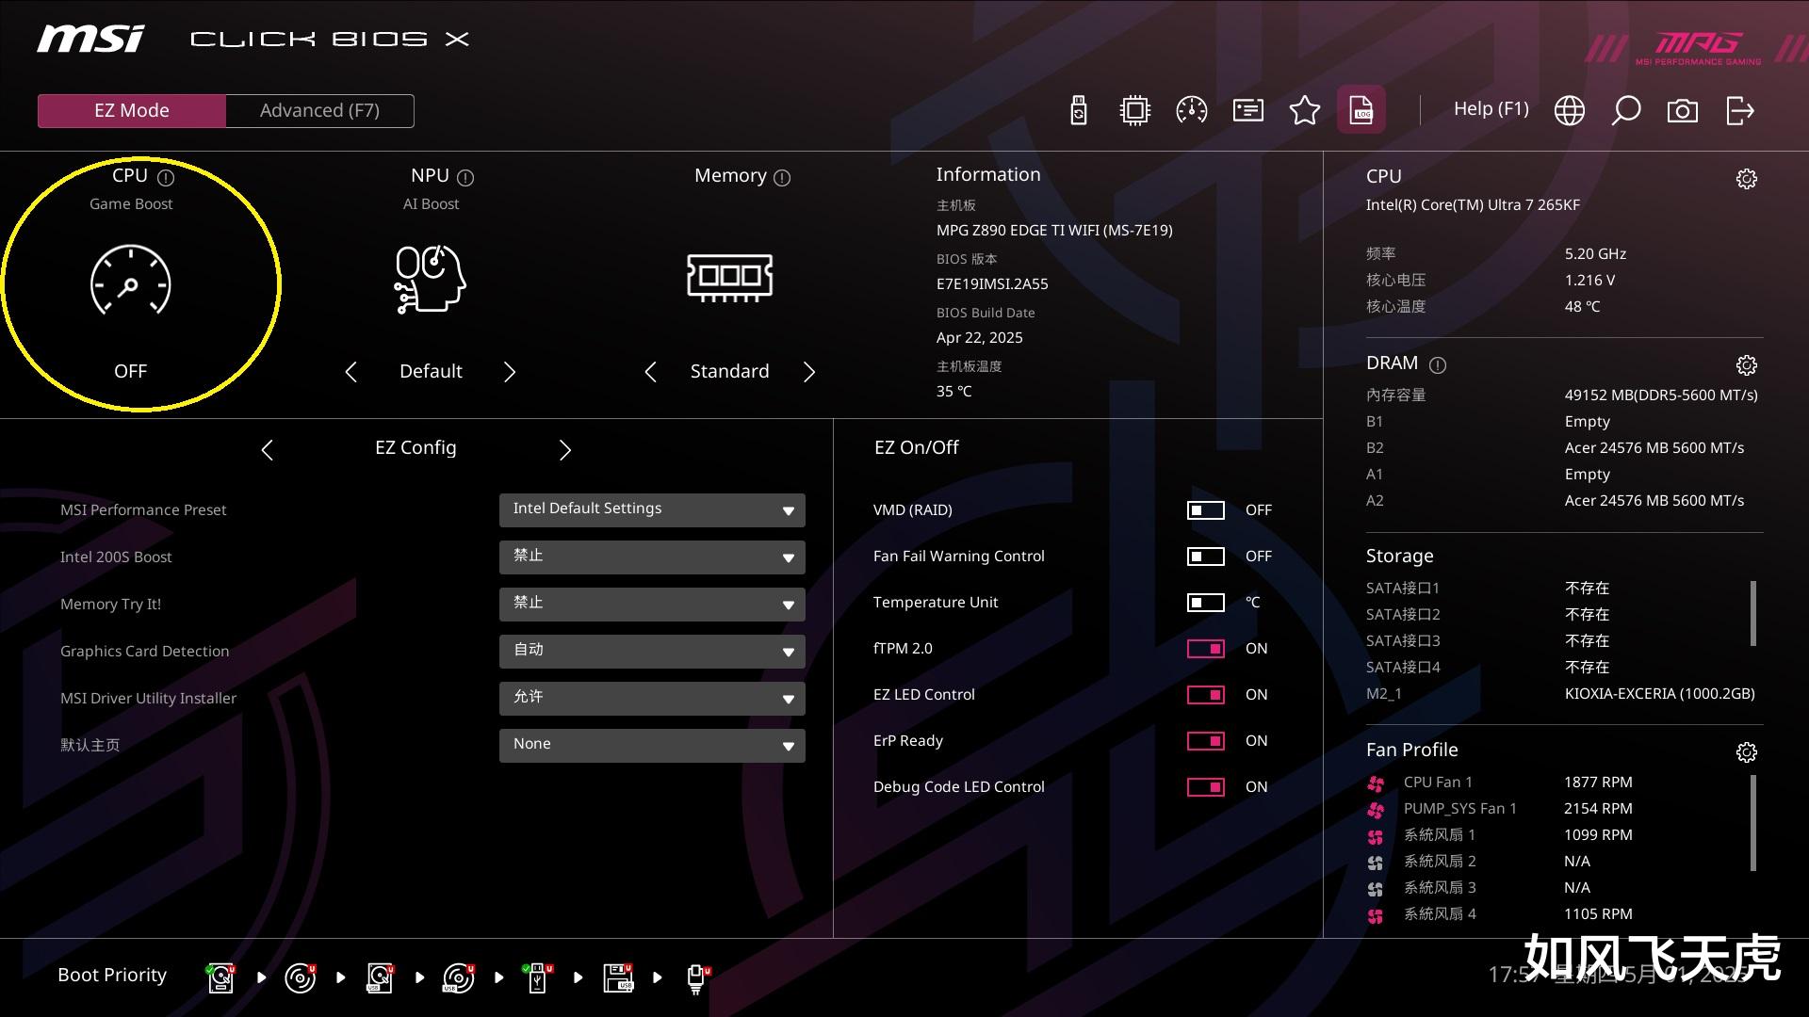Viewport: 1809px width, 1017px height.
Task: Open Graphics Card Detection dropdown
Action: pyautogui.click(x=652, y=652)
